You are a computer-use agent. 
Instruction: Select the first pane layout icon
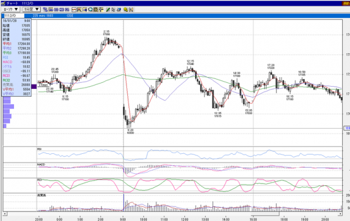tap(51, 10)
